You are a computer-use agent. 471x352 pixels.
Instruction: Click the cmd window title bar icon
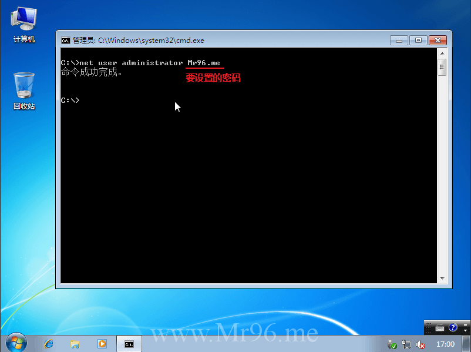66,41
